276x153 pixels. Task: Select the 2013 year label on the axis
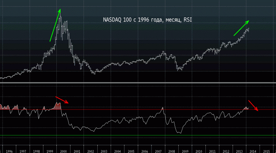pos(239,151)
